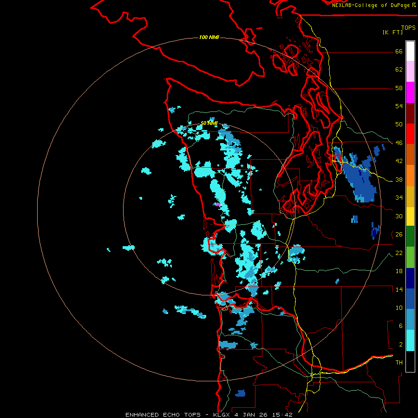Click the legend value 58

click(x=399, y=88)
